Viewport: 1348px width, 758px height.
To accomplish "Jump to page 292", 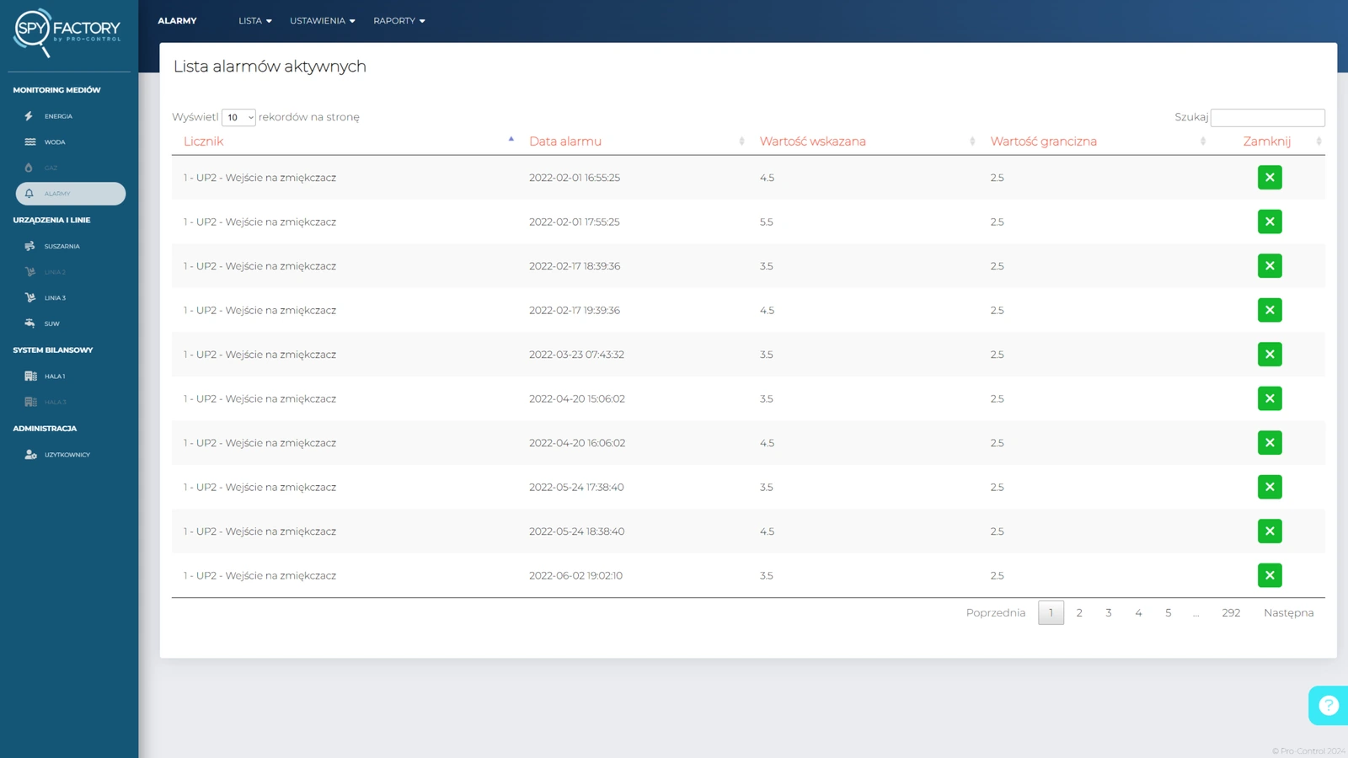I will point(1230,613).
